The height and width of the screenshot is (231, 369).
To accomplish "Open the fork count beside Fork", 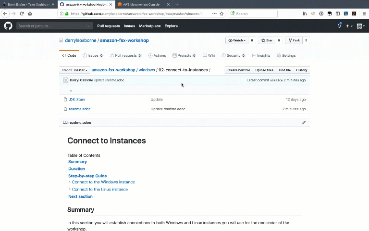I will tap(306, 40).
